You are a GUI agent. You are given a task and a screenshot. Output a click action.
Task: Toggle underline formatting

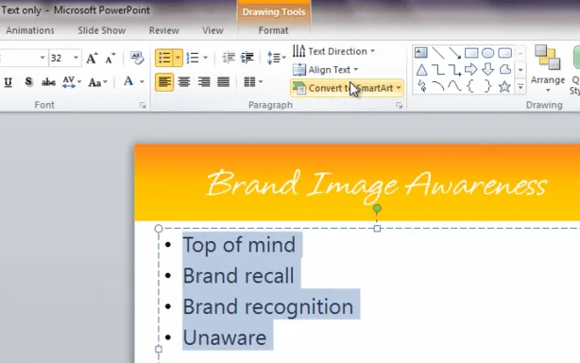(9, 82)
